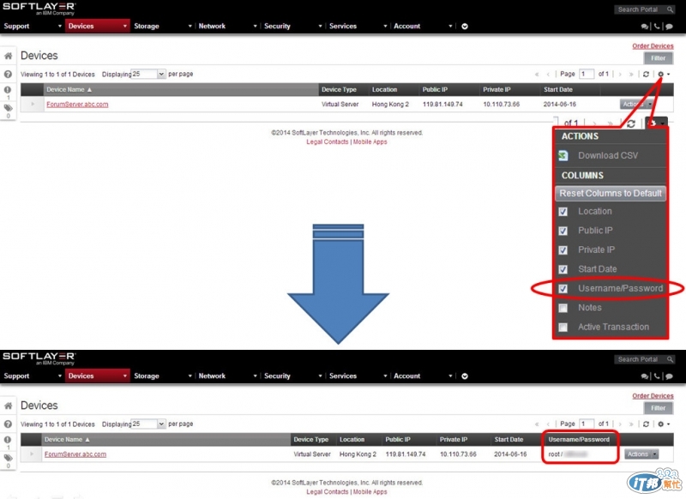Click Reset Columns to Default button
The width and height of the screenshot is (686, 499).
pyautogui.click(x=611, y=193)
